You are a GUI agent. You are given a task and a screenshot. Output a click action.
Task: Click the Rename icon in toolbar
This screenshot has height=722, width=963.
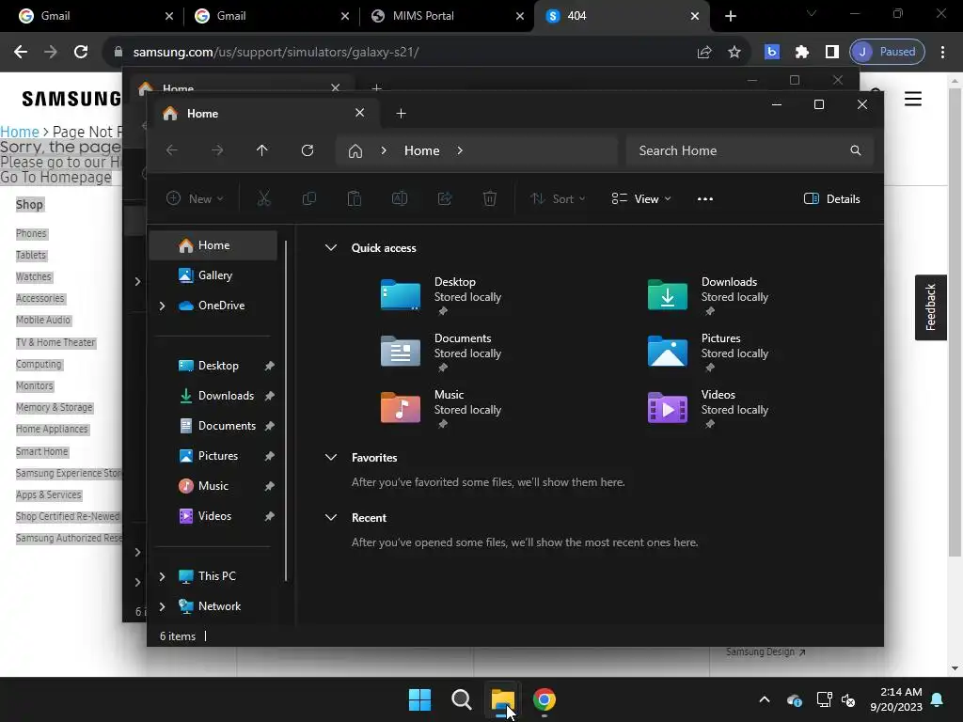(x=399, y=198)
